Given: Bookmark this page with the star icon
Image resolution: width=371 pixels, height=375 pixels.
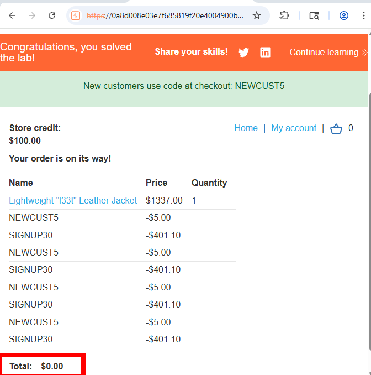Looking at the screenshot, I should pyautogui.click(x=257, y=15).
